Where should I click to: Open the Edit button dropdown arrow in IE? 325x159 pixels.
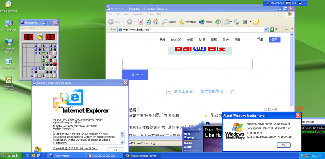click(250, 22)
